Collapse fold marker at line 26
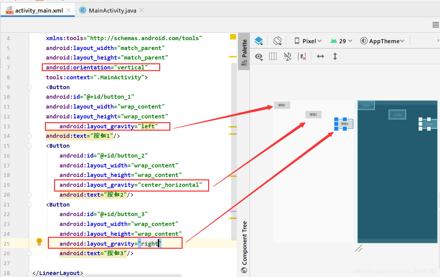This screenshot has height=277, width=440. coord(29,253)
